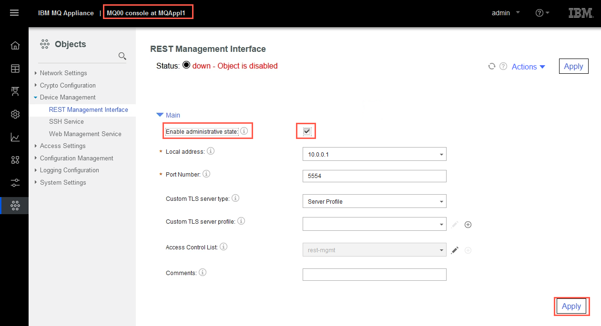601x326 pixels.
Task: Show info for Local address
Action: [x=211, y=151]
